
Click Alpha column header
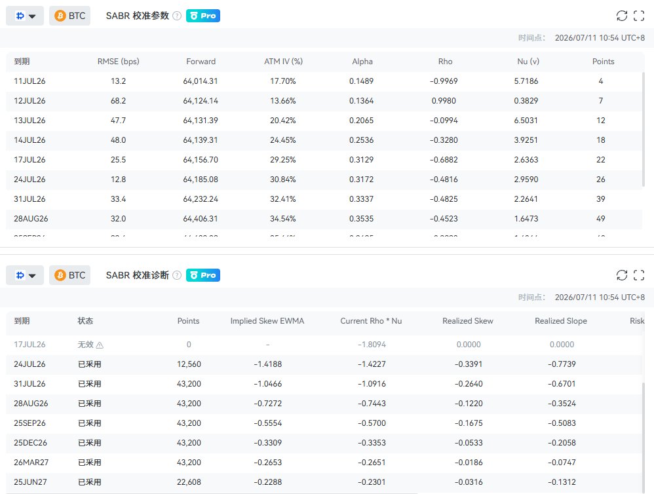tap(362, 62)
